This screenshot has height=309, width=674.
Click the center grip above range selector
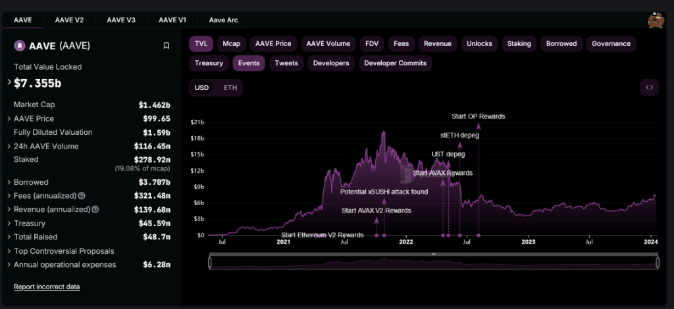coord(434,254)
